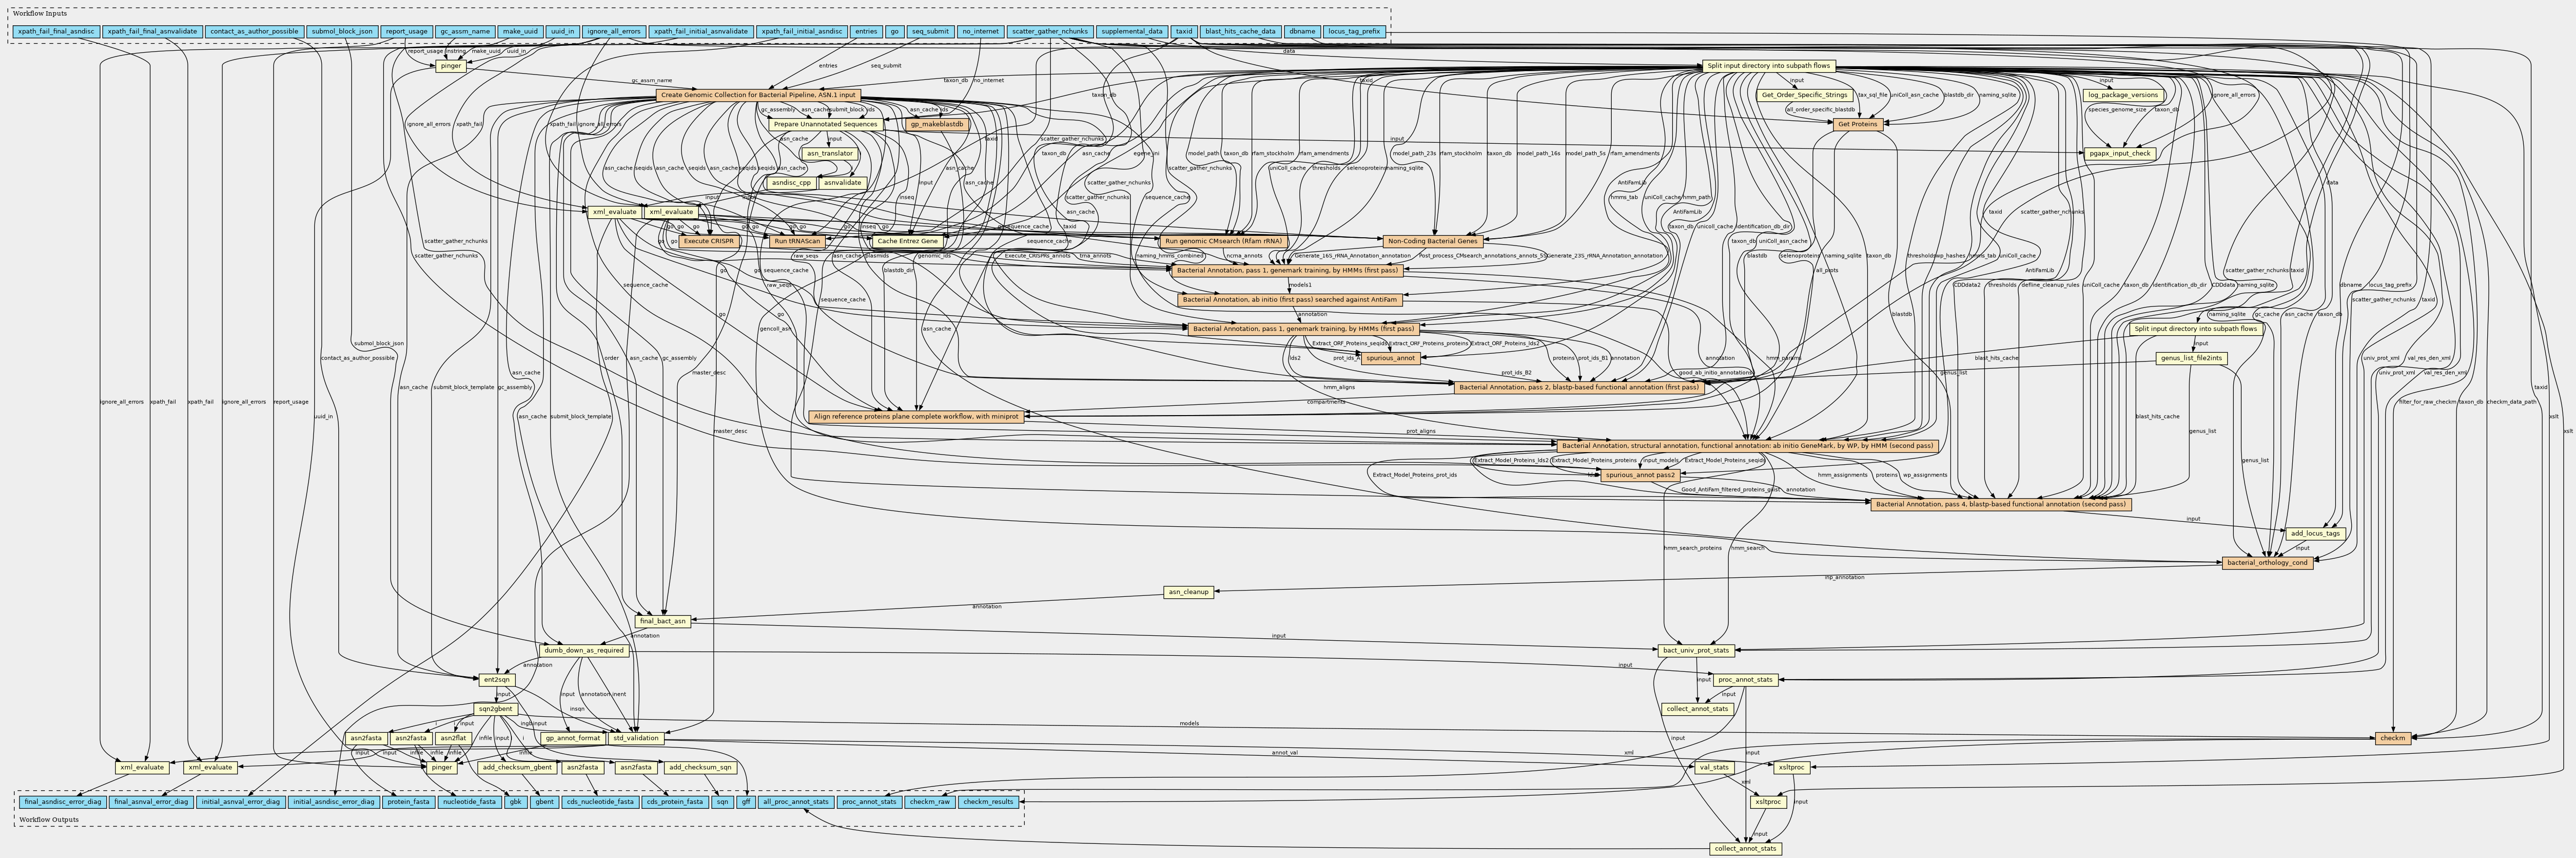The height and width of the screenshot is (858, 2576).
Task: Click the report_usage input box
Action: point(406,31)
